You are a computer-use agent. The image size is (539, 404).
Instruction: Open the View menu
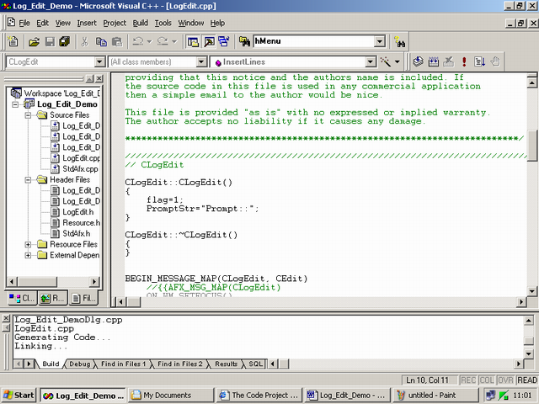pyautogui.click(x=63, y=23)
